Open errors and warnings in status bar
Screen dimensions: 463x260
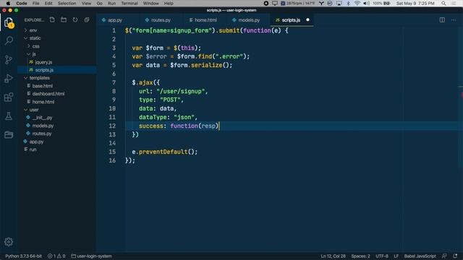pos(56,256)
